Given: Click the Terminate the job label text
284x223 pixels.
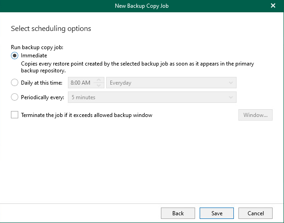Looking at the screenshot, I should click(87, 115).
